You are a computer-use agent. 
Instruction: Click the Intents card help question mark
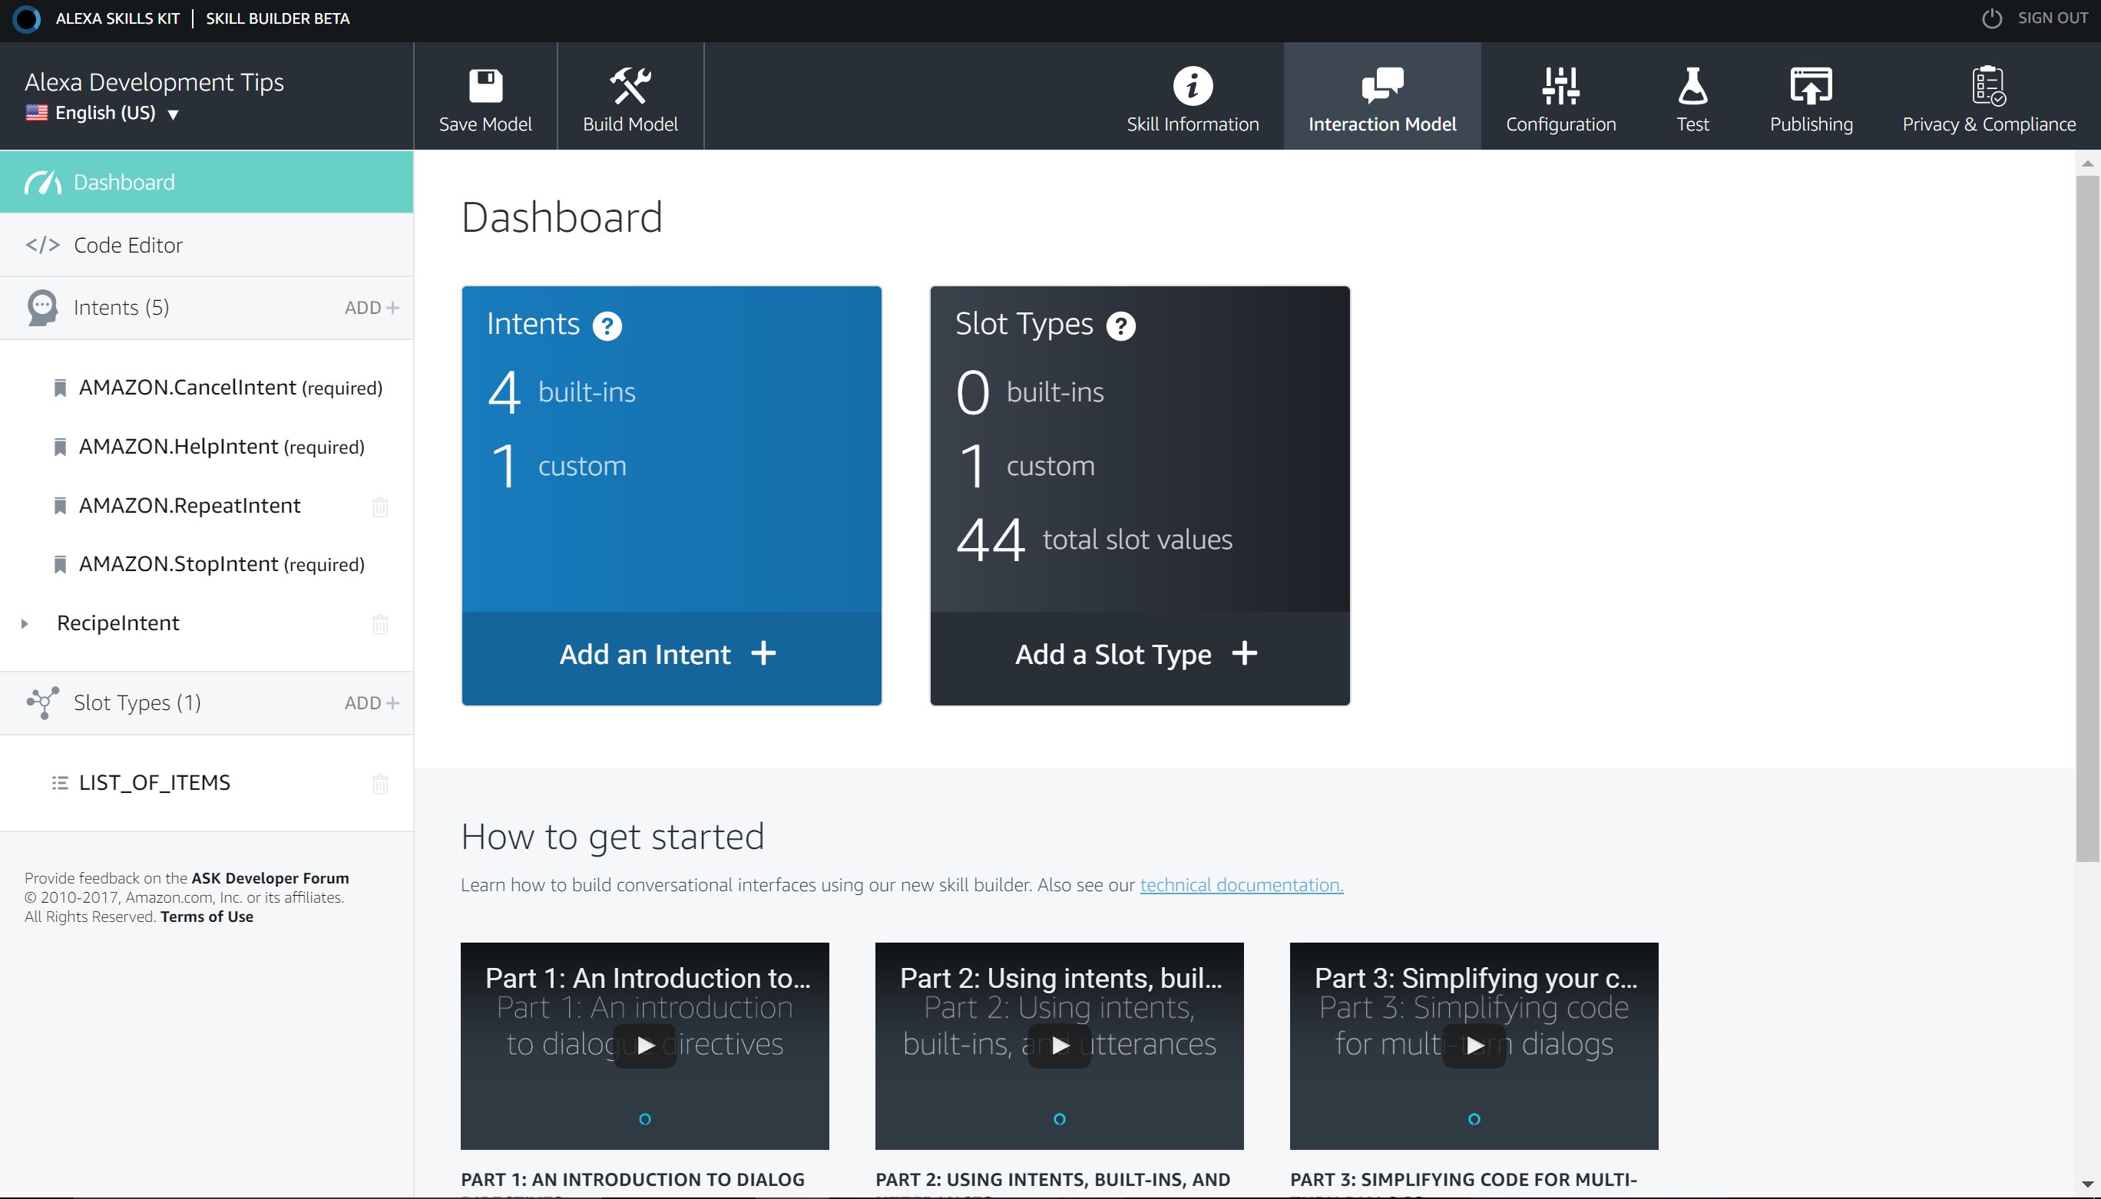(607, 326)
